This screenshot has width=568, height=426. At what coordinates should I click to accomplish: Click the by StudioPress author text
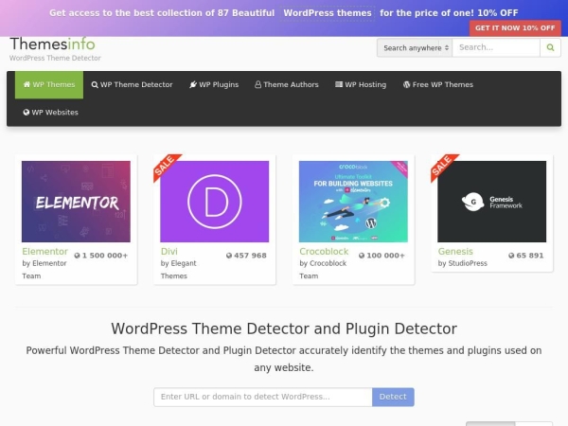[x=463, y=263]
